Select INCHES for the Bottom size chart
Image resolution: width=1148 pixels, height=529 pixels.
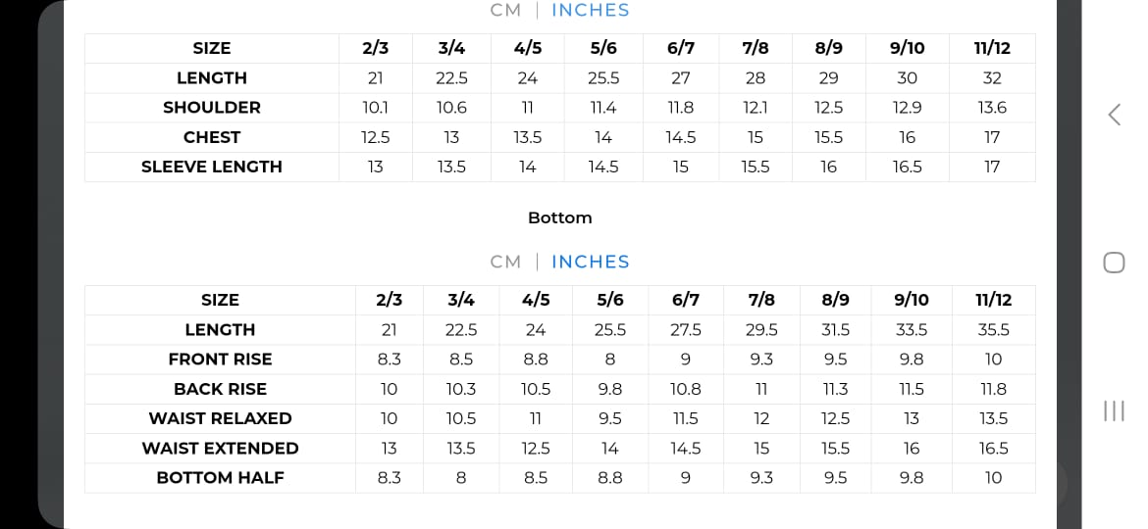[x=590, y=262]
